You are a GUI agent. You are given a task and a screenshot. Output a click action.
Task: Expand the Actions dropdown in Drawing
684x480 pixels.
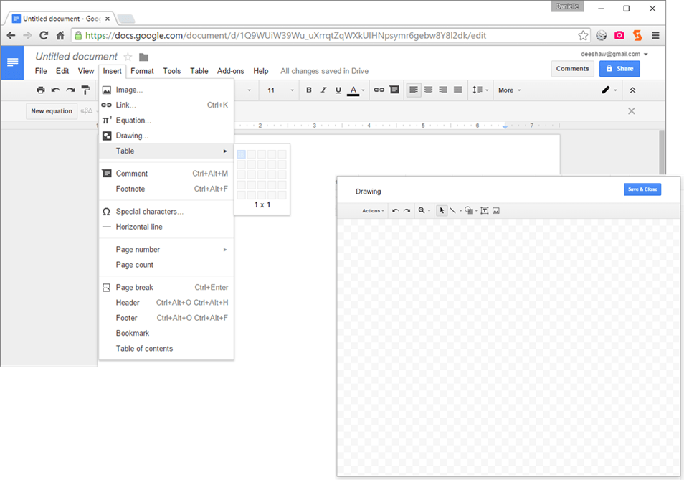[372, 210]
